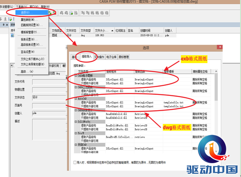Switch to the 电子仓库 tab
Image resolution: width=241 pixels, height=177 pixels.
(111, 57)
